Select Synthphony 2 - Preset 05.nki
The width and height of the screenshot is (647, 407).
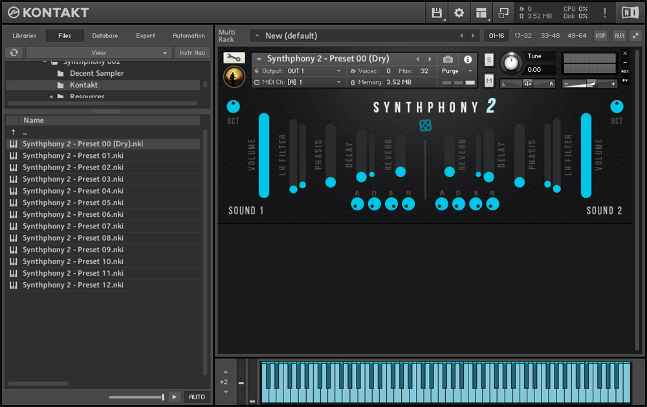pos(103,203)
